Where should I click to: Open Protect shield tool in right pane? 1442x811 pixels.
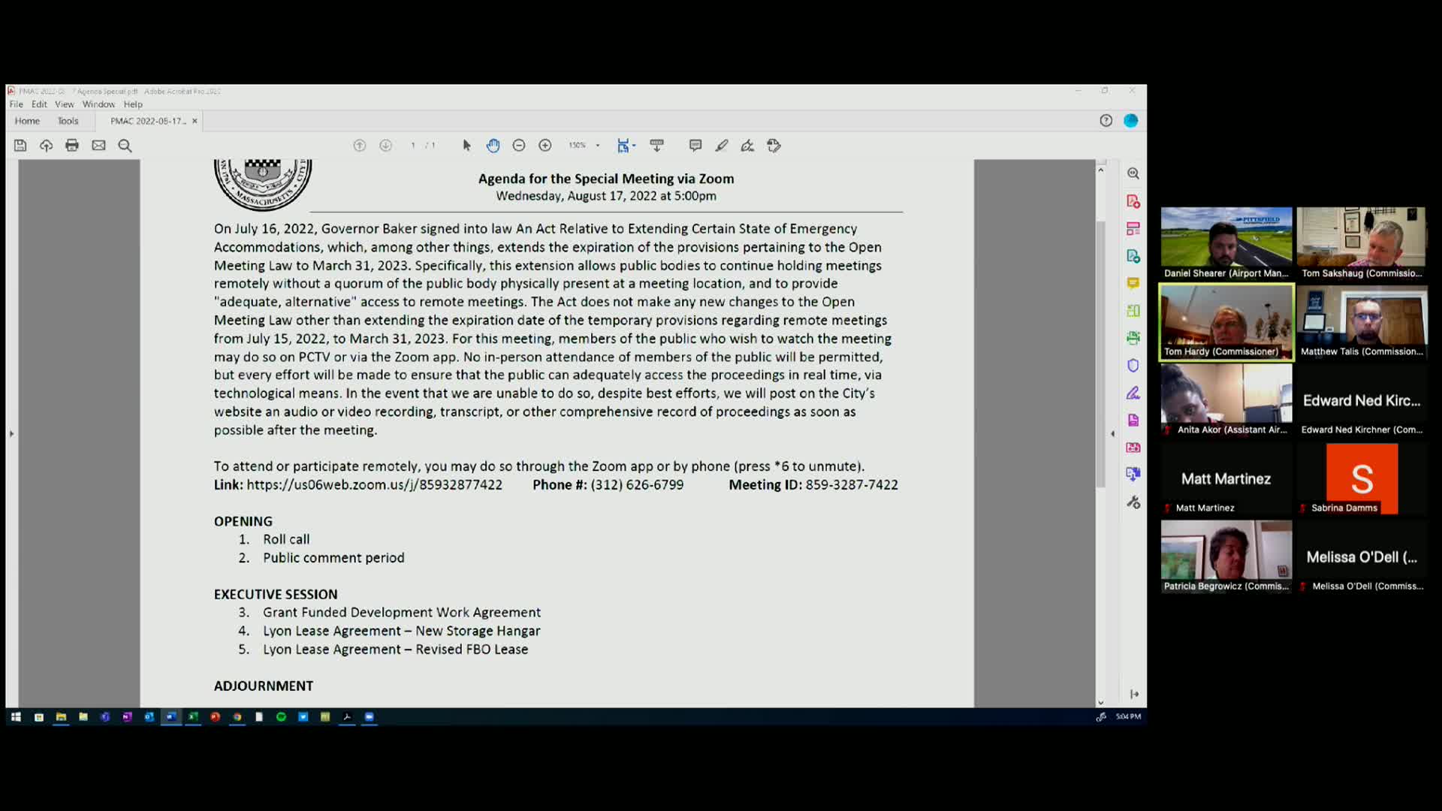click(x=1133, y=365)
